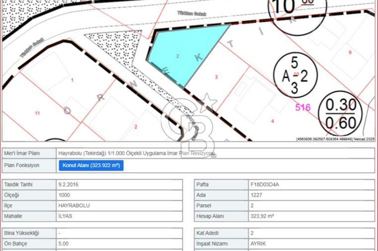The height and width of the screenshot is (251, 378).
Task: Click the Pafta label
Action: pyautogui.click(x=203, y=185)
